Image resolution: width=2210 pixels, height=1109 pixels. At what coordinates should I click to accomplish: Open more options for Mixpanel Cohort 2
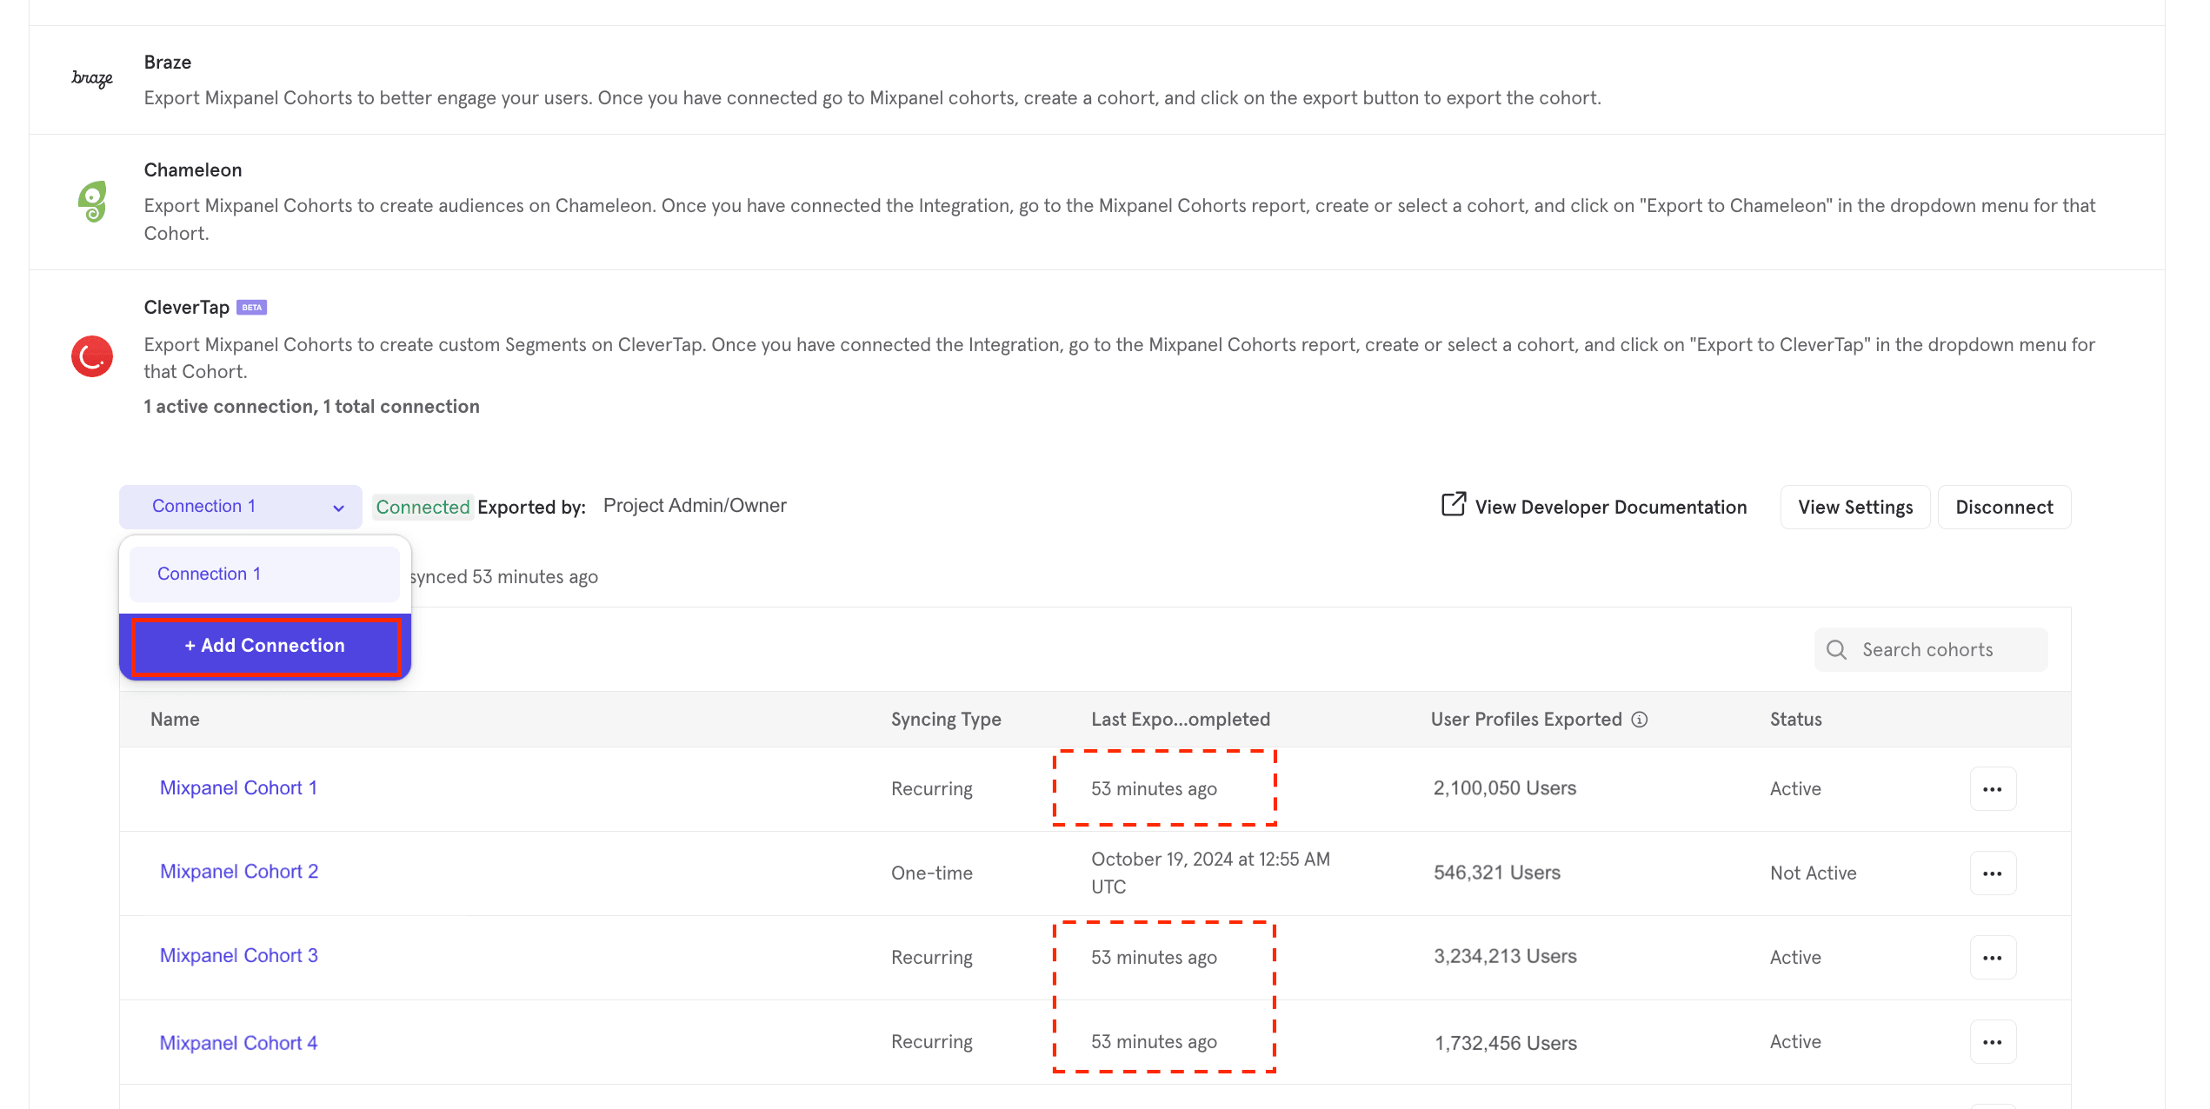click(1992, 873)
